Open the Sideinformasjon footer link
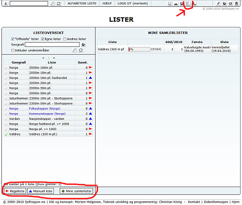 point(216,202)
